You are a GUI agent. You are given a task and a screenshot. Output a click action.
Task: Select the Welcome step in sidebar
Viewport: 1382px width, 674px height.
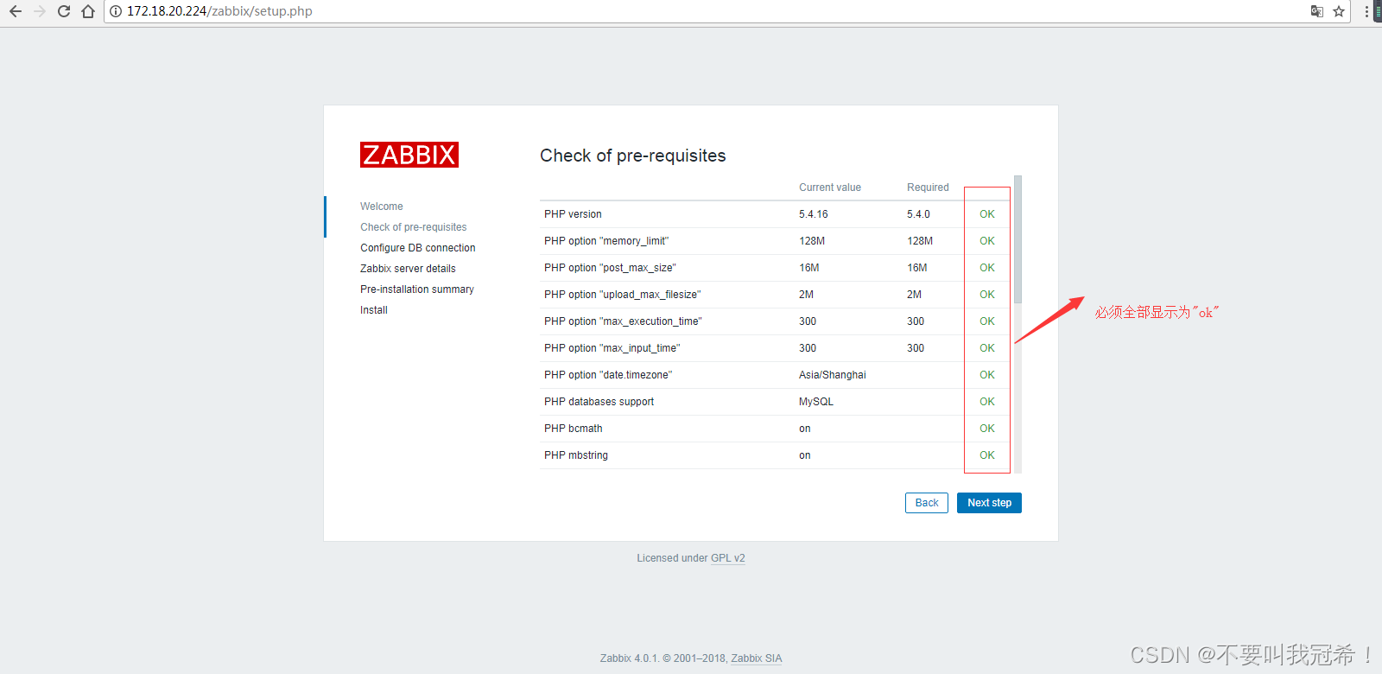[x=382, y=207]
